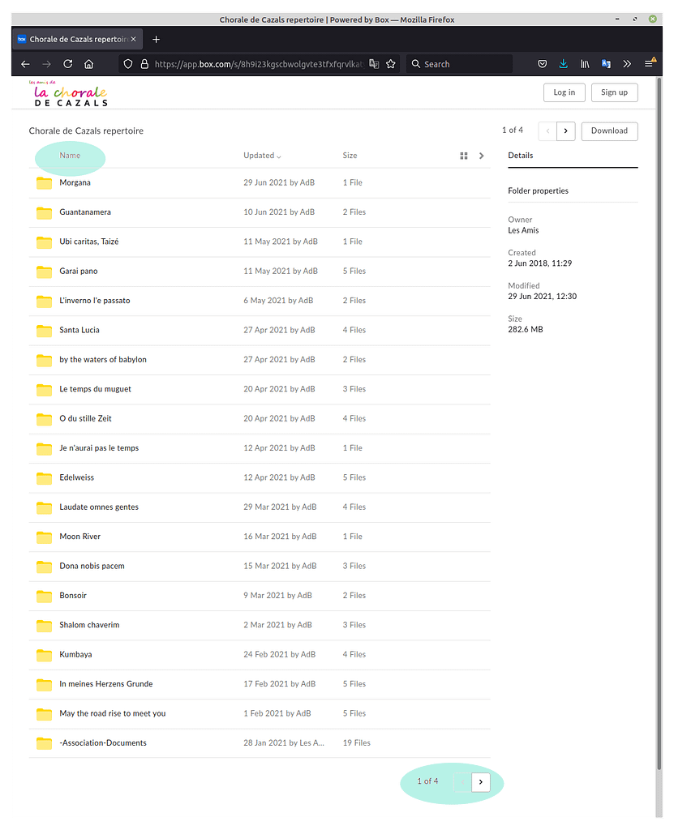Click the Log in button
The height and width of the screenshot is (830, 674).
pyautogui.click(x=565, y=92)
